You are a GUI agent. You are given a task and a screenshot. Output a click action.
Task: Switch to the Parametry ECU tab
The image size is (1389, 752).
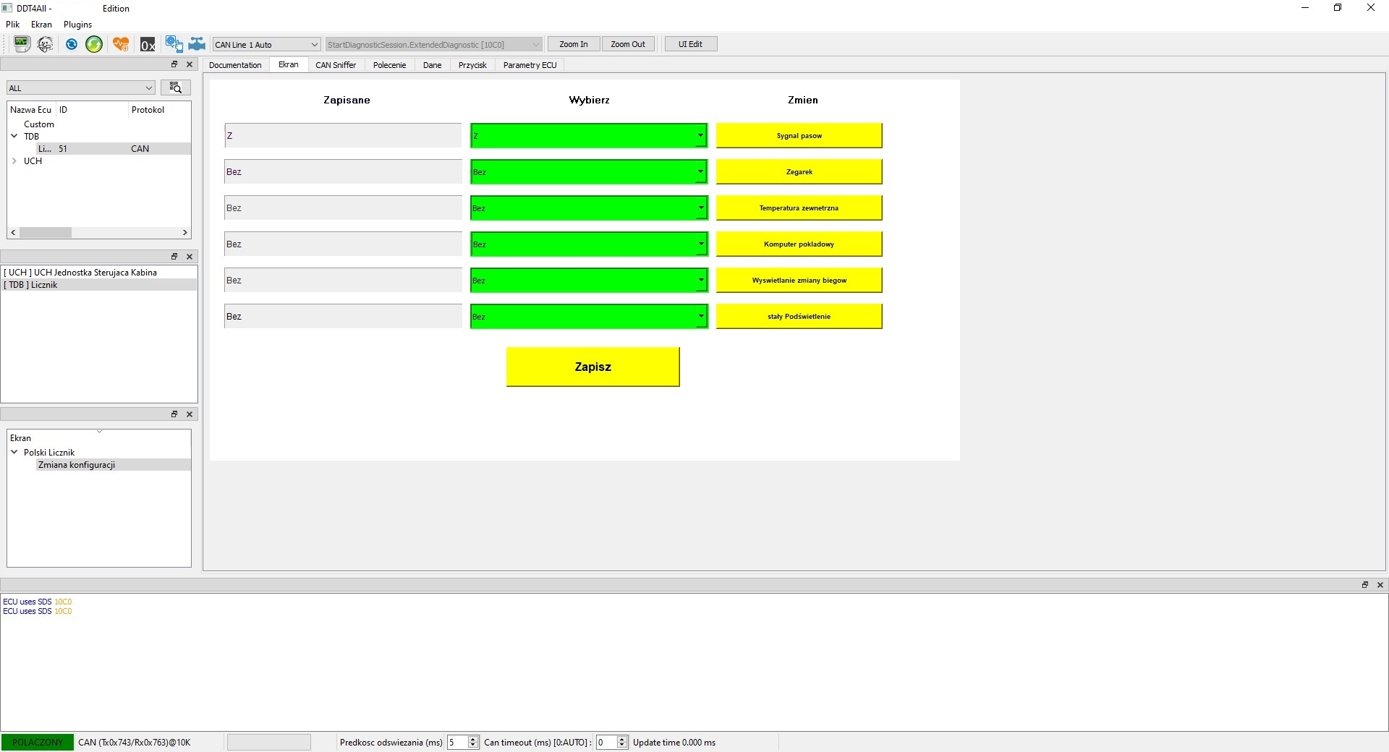pos(530,65)
